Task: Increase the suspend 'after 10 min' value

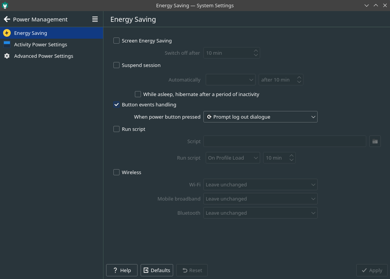Action: [x=299, y=78]
